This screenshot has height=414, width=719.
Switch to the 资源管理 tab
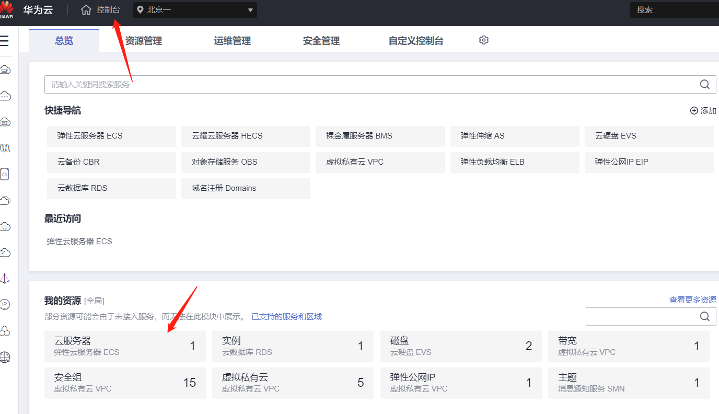pyautogui.click(x=144, y=41)
